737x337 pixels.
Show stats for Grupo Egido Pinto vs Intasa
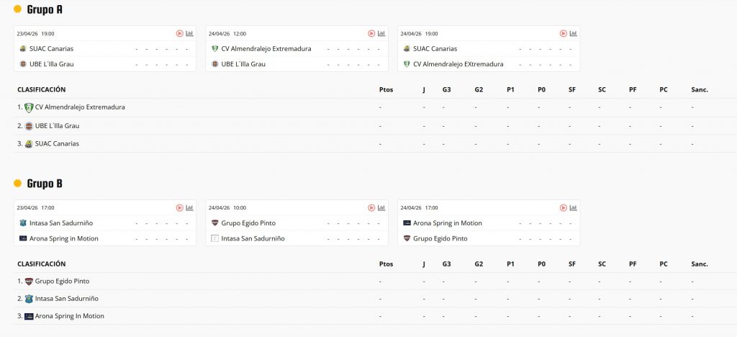[381, 207]
